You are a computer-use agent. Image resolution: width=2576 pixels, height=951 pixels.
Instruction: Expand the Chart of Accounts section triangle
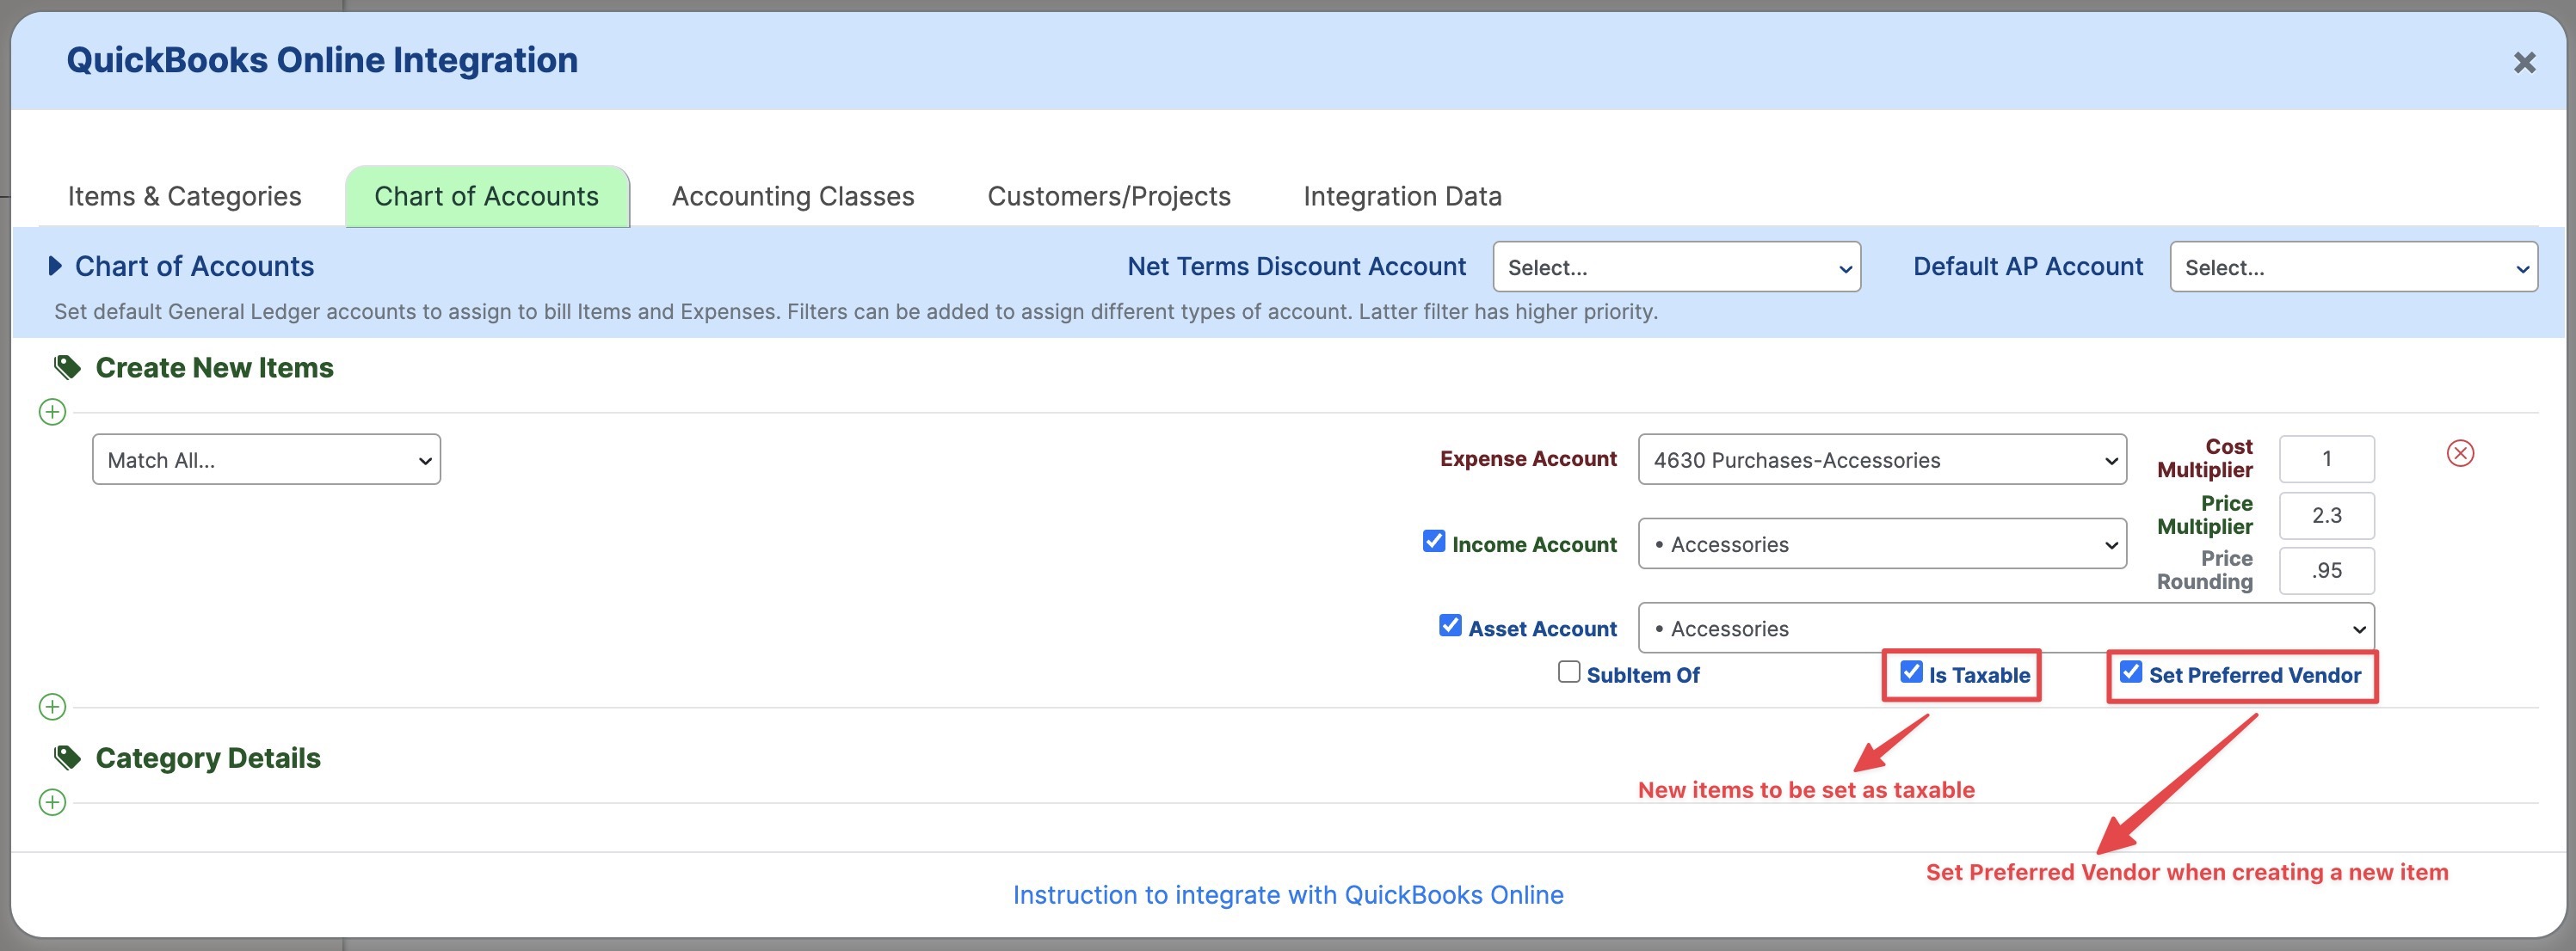(x=55, y=266)
